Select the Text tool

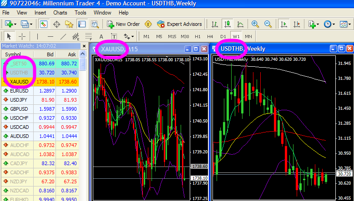click(101, 36)
